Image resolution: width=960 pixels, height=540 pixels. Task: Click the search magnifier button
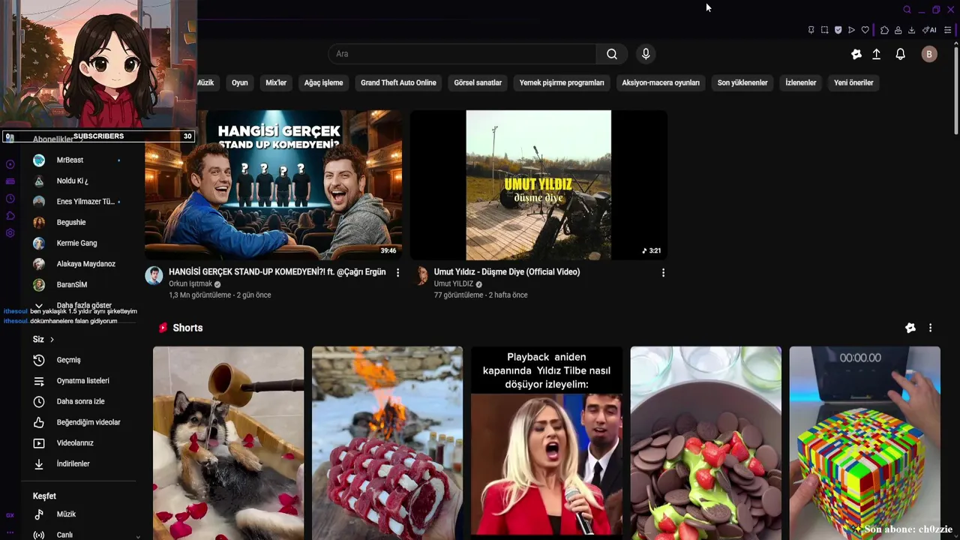click(x=612, y=54)
